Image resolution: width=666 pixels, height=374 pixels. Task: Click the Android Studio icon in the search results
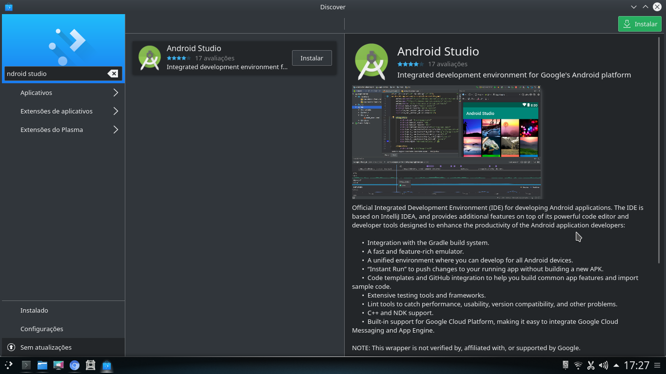[149, 57]
